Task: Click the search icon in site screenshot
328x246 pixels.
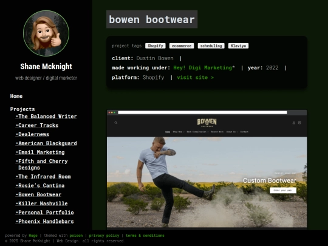Action: [x=116, y=123]
